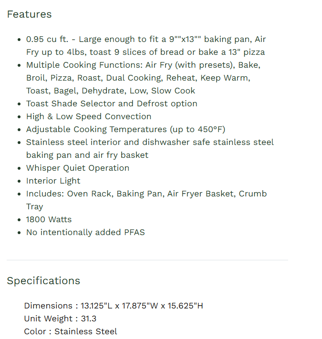This screenshot has width=322, height=339.
Task: Select the Toast Shade Selector line
Action: coord(112,103)
